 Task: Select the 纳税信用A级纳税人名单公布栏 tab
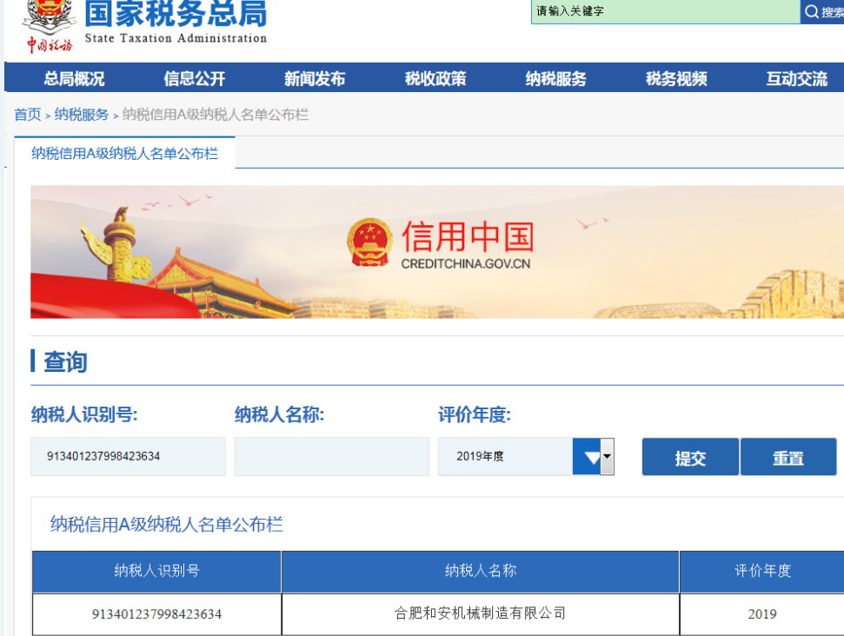pyautogui.click(x=125, y=154)
